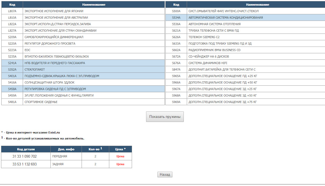Click Кол-во column header in parts table
Screen dimensions: 325x186
(95, 149)
